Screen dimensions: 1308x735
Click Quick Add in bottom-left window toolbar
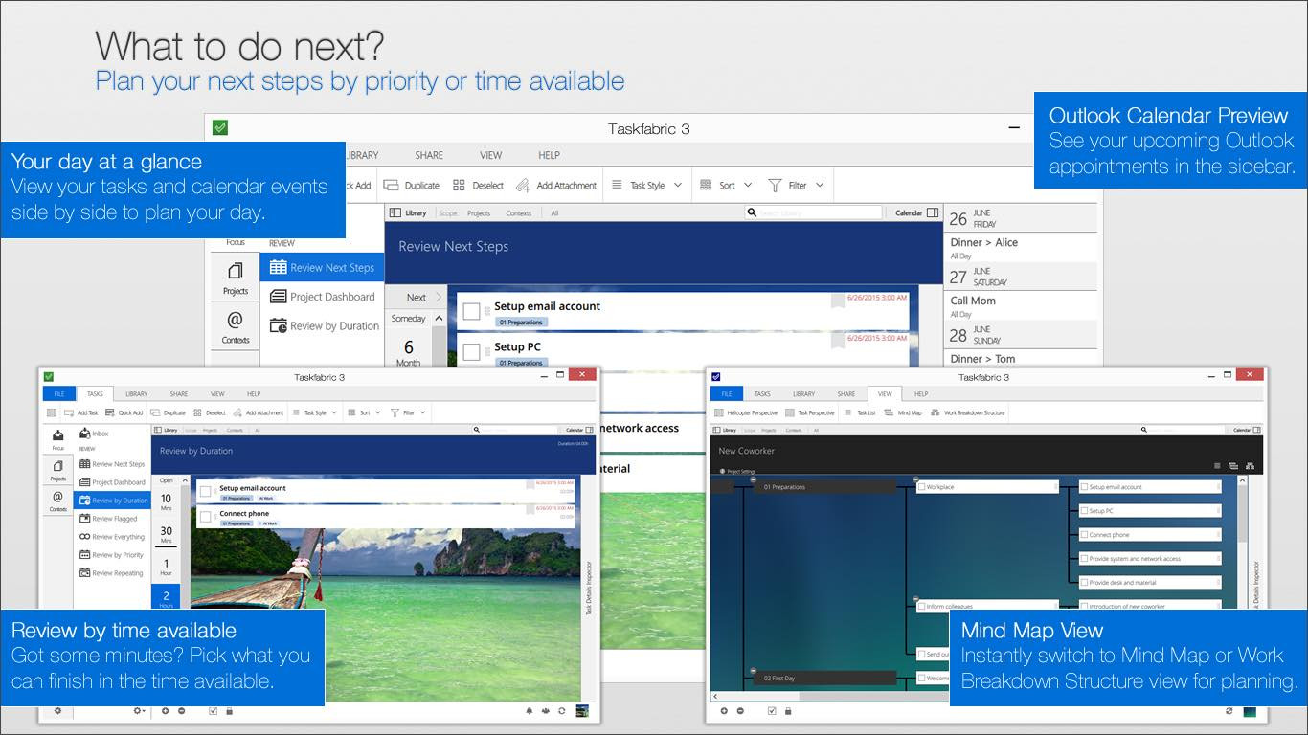click(x=124, y=412)
